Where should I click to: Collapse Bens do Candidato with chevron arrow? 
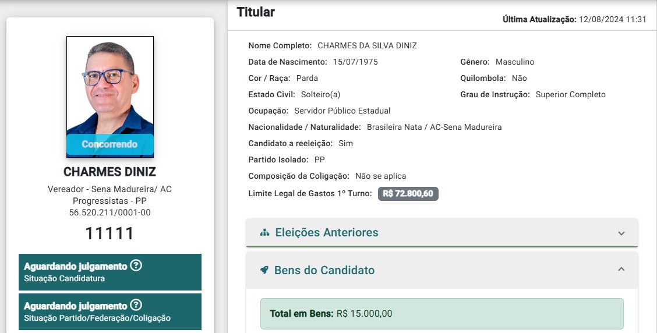[621, 270]
